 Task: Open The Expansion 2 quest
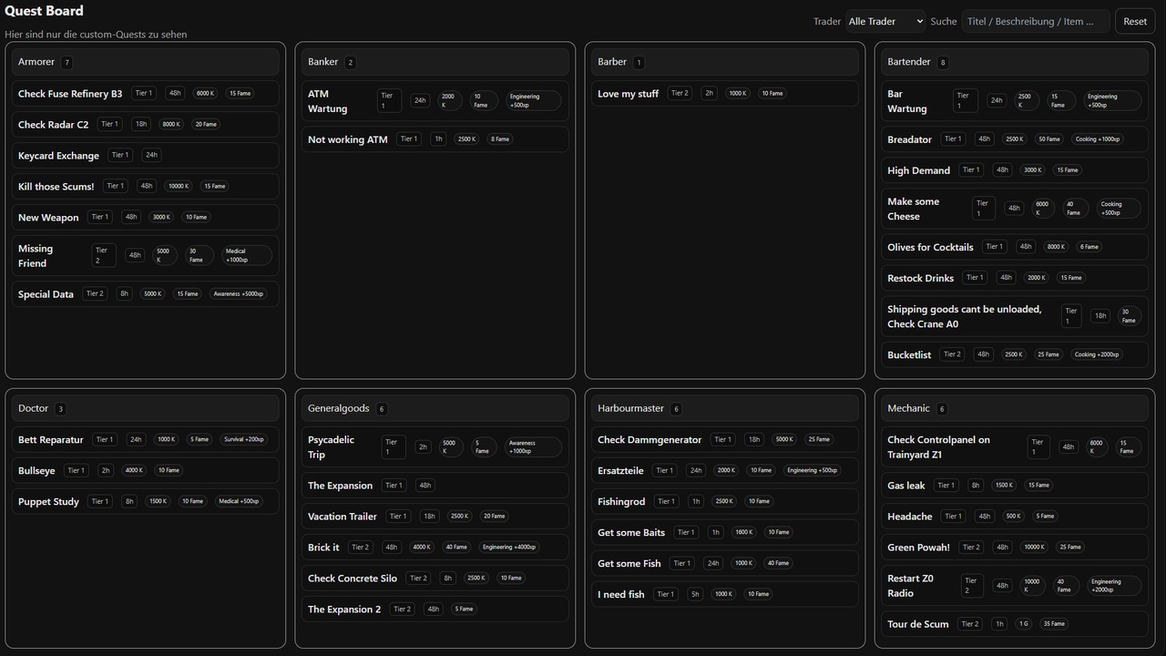[x=343, y=610]
